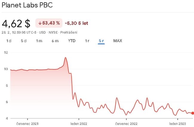
Task: Click the červenec 2022 axis label
Action: (127, 123)
